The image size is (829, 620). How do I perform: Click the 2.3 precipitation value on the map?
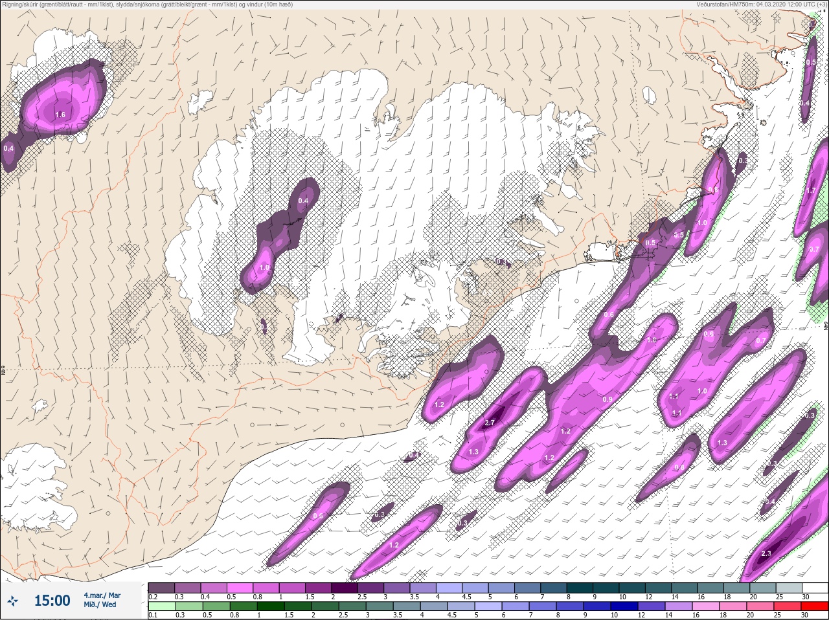(x=766, y=553)
